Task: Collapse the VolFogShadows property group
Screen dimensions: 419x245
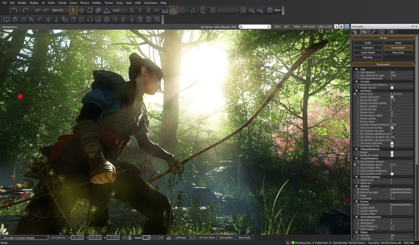Action: [357, 149]
